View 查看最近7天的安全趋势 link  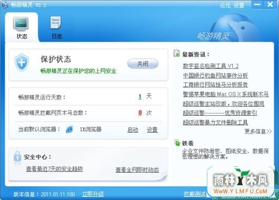(54, 169)
